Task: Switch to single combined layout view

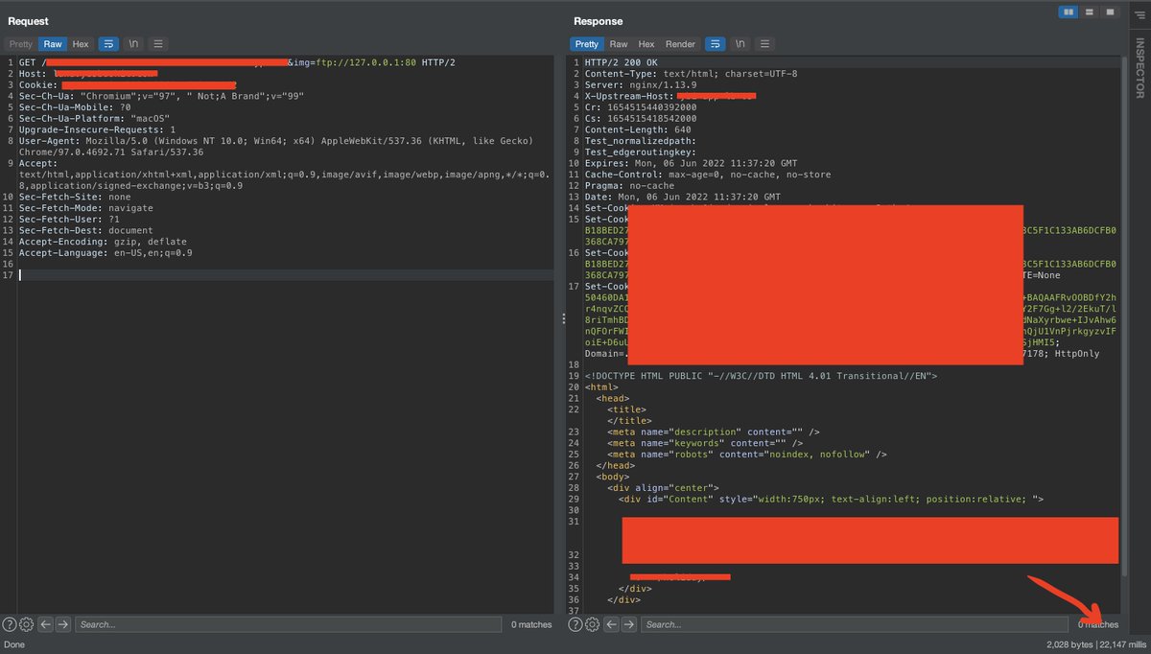Action: tap(1110, 12)
